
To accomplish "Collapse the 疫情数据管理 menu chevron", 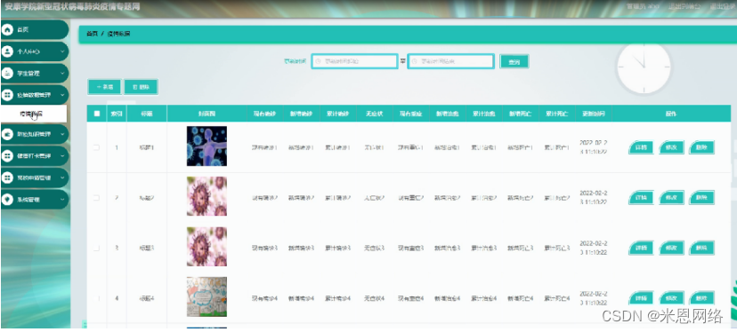I will [x=62, y=95].
